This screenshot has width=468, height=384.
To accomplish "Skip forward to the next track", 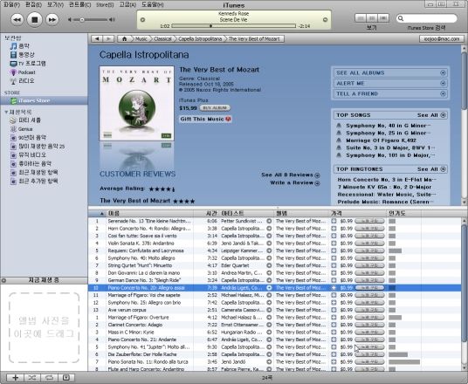I will (52, 20).
